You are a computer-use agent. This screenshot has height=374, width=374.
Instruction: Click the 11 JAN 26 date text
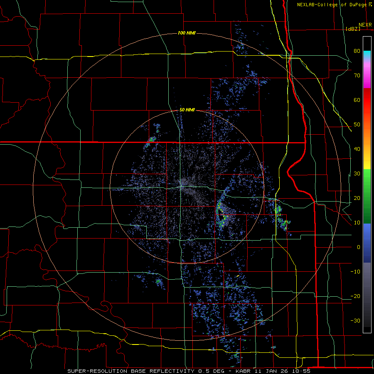[x=272, y=371]
